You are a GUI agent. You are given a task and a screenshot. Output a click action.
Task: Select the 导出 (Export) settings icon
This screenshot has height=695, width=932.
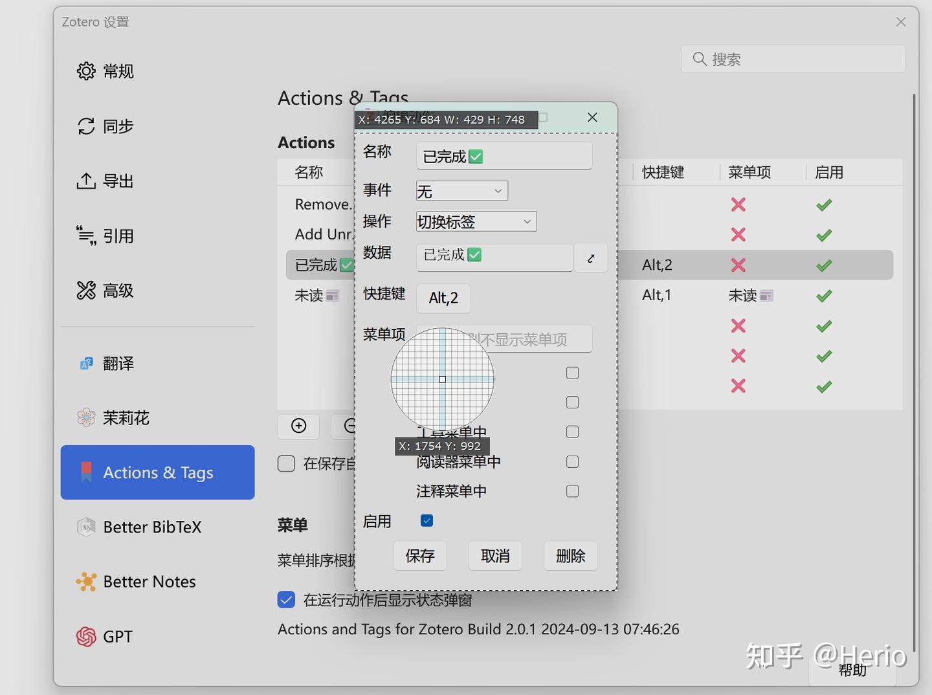point(86,181)
